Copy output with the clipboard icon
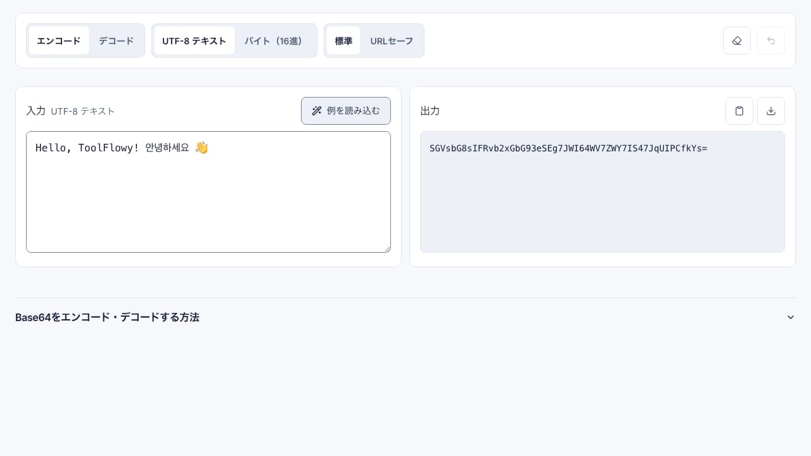The height and width of the screenshot is (456, 811). [x=739, y=111]
